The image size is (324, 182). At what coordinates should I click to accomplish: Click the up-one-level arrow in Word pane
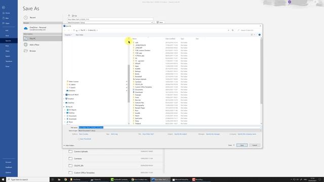point(69,16)
